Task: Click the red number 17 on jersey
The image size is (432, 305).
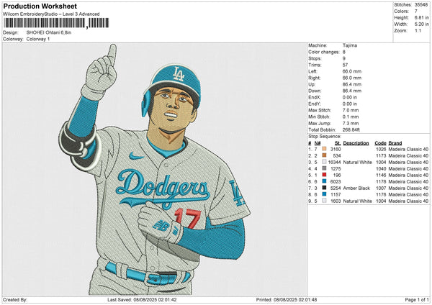Action: click(x=185, y=217)
